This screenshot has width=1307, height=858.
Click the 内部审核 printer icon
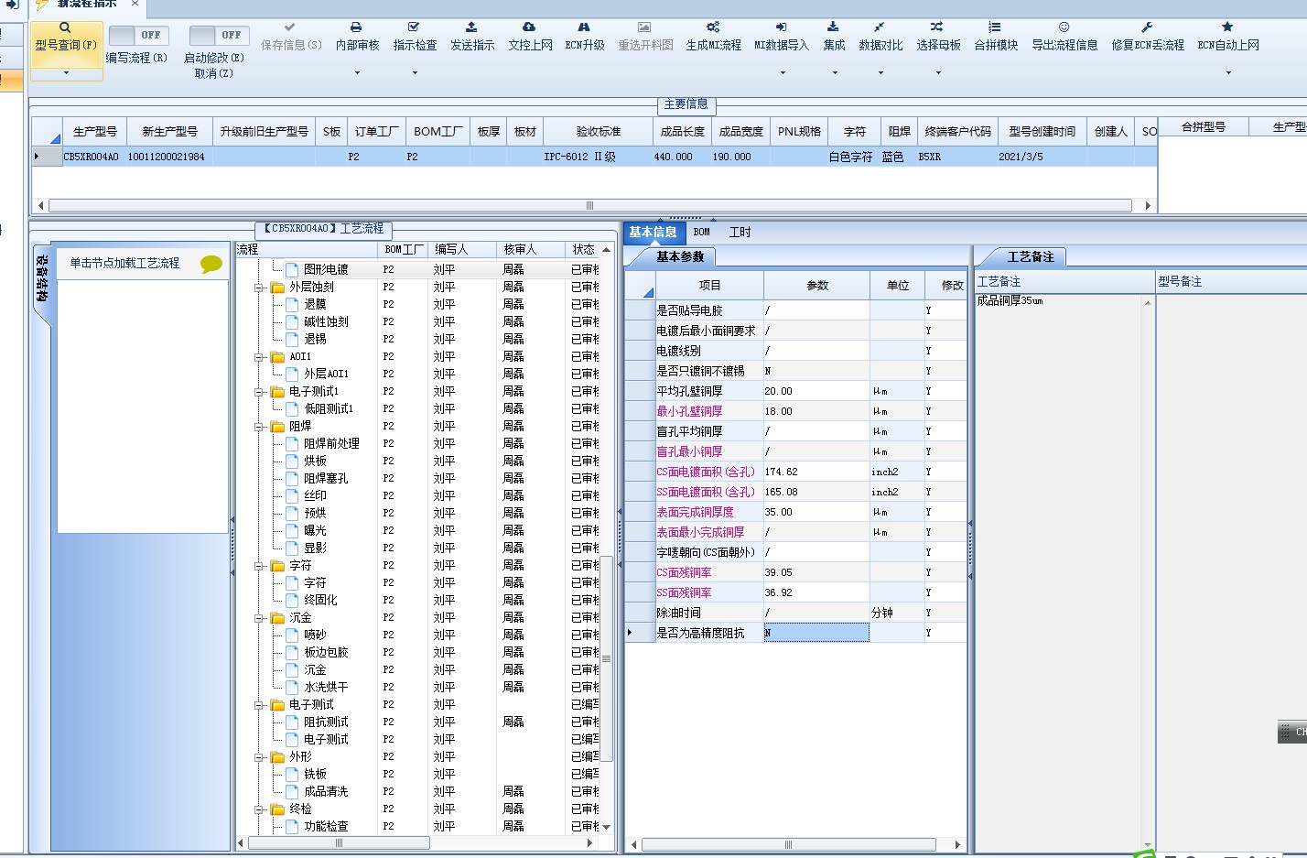[x=356, y=27]
